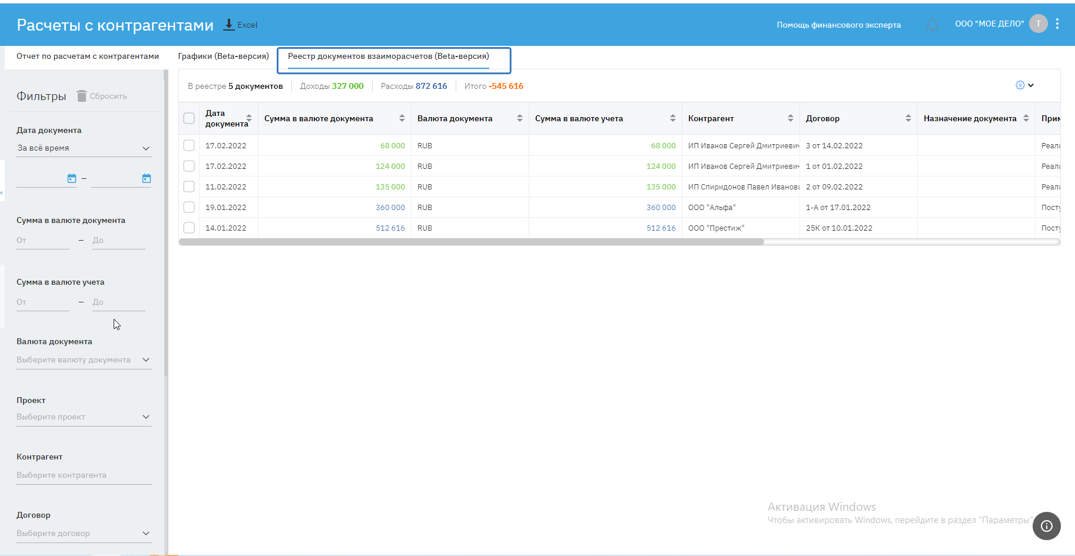
Task: Open table settings gear icon
Action: 1020,85
